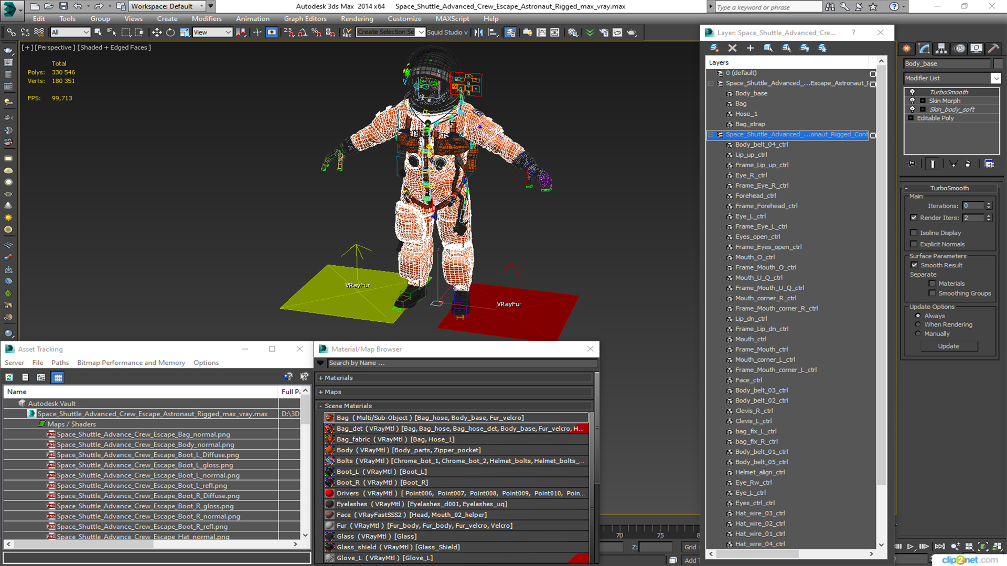Open the selection filter All dropdown
This screenshot has height=566, width=1007.
[70, 32]
